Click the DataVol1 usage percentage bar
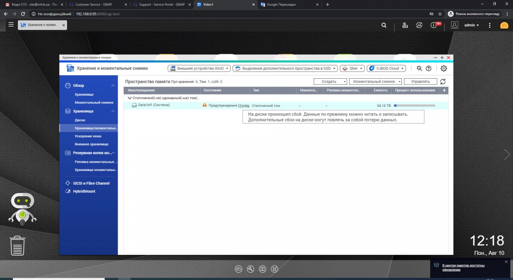The height and width of the screenshot is (280, 513). 414,105
